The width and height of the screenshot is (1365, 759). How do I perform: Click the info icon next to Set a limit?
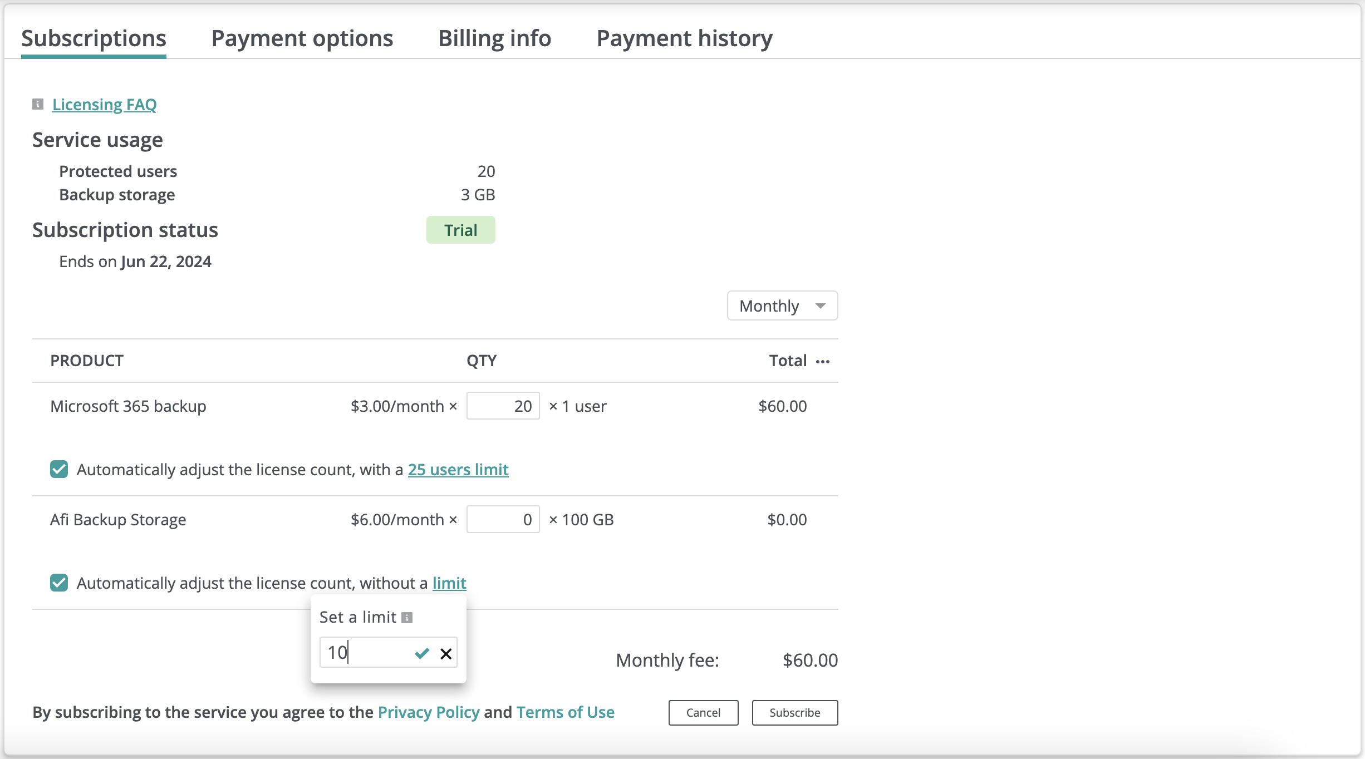click(x=407, y=618)
